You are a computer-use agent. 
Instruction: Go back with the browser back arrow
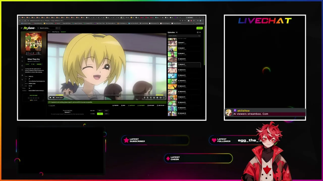point(20,21)
